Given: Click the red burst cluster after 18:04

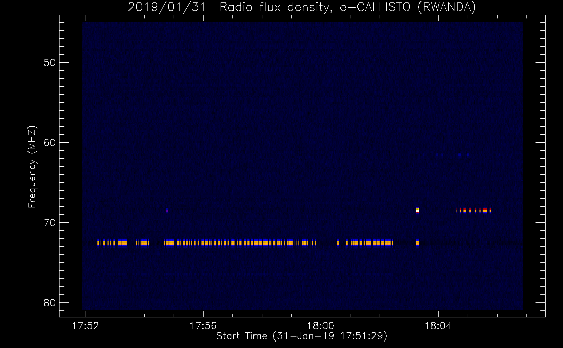Looking at the screenshot, I should point(473,210).
